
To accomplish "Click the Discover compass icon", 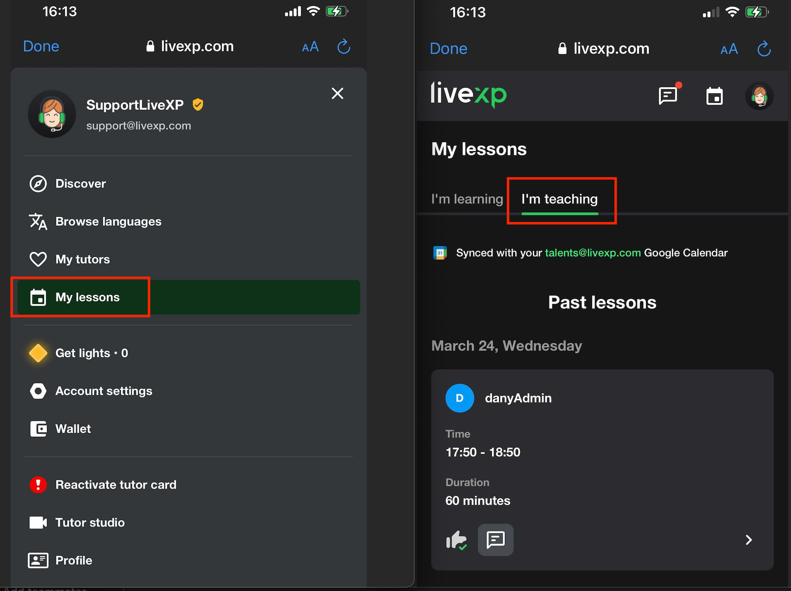I will tap(38, 184).
